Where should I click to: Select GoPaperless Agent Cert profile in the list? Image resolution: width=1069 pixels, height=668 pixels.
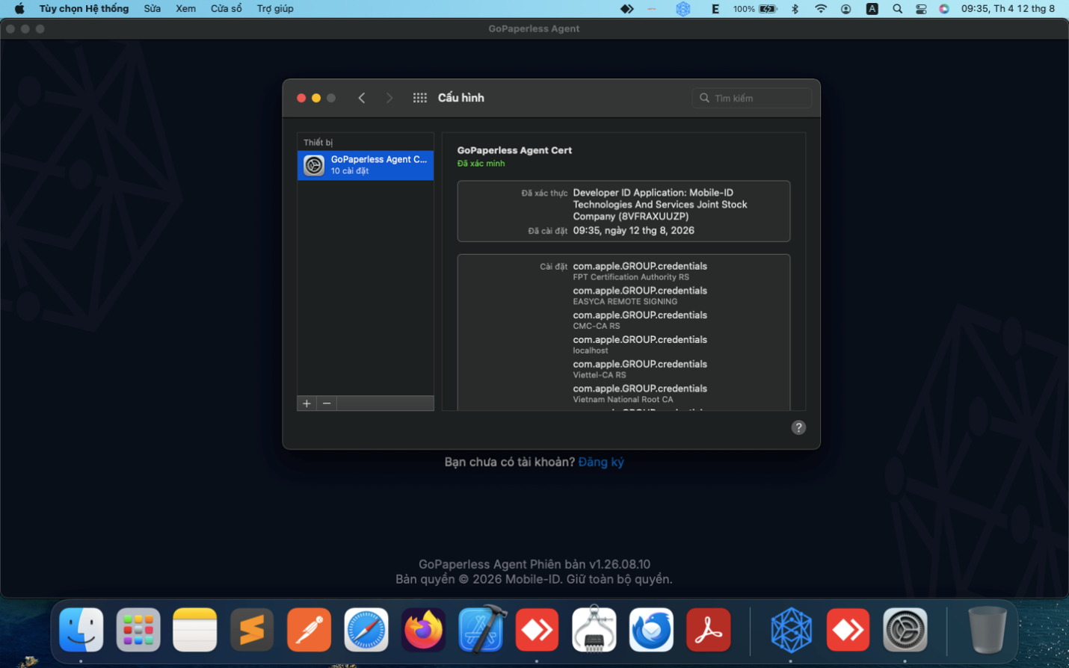(x=366, y=165)
